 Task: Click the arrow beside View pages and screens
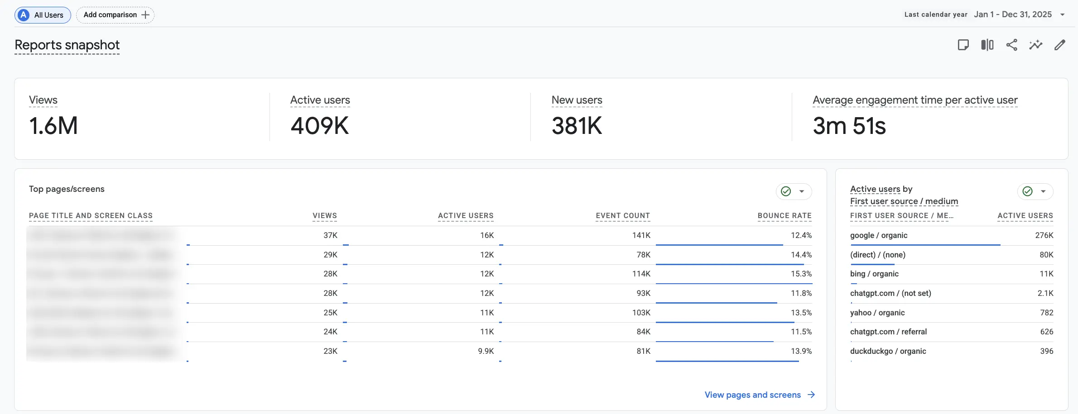point(811,395)
